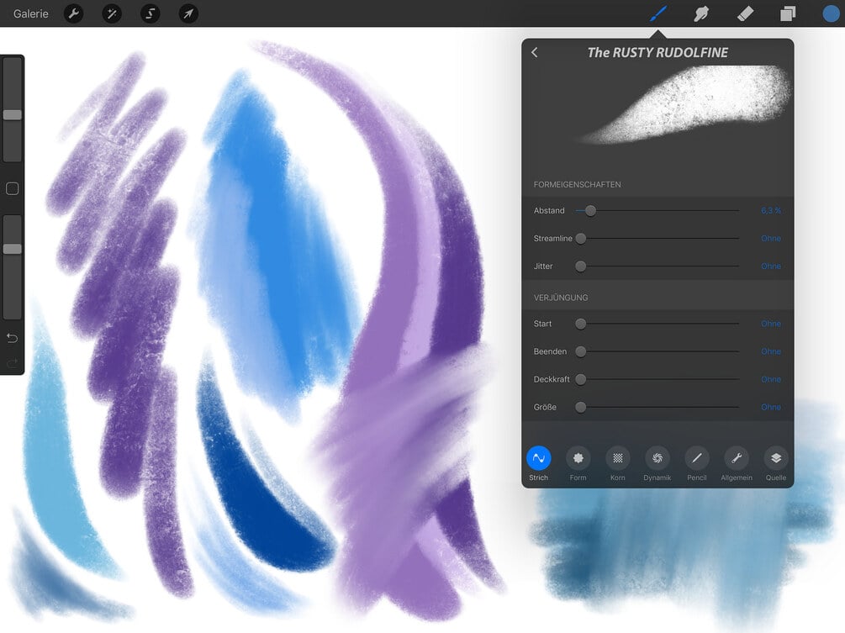845x633 pixels.
Task: Open the Dynamik tab
Action: click(657, 463)
